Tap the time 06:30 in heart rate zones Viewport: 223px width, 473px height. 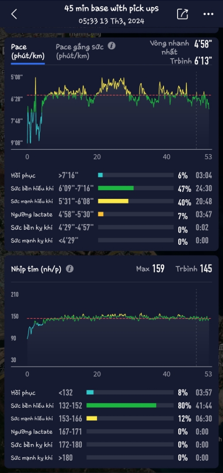(x=203, y=419)
